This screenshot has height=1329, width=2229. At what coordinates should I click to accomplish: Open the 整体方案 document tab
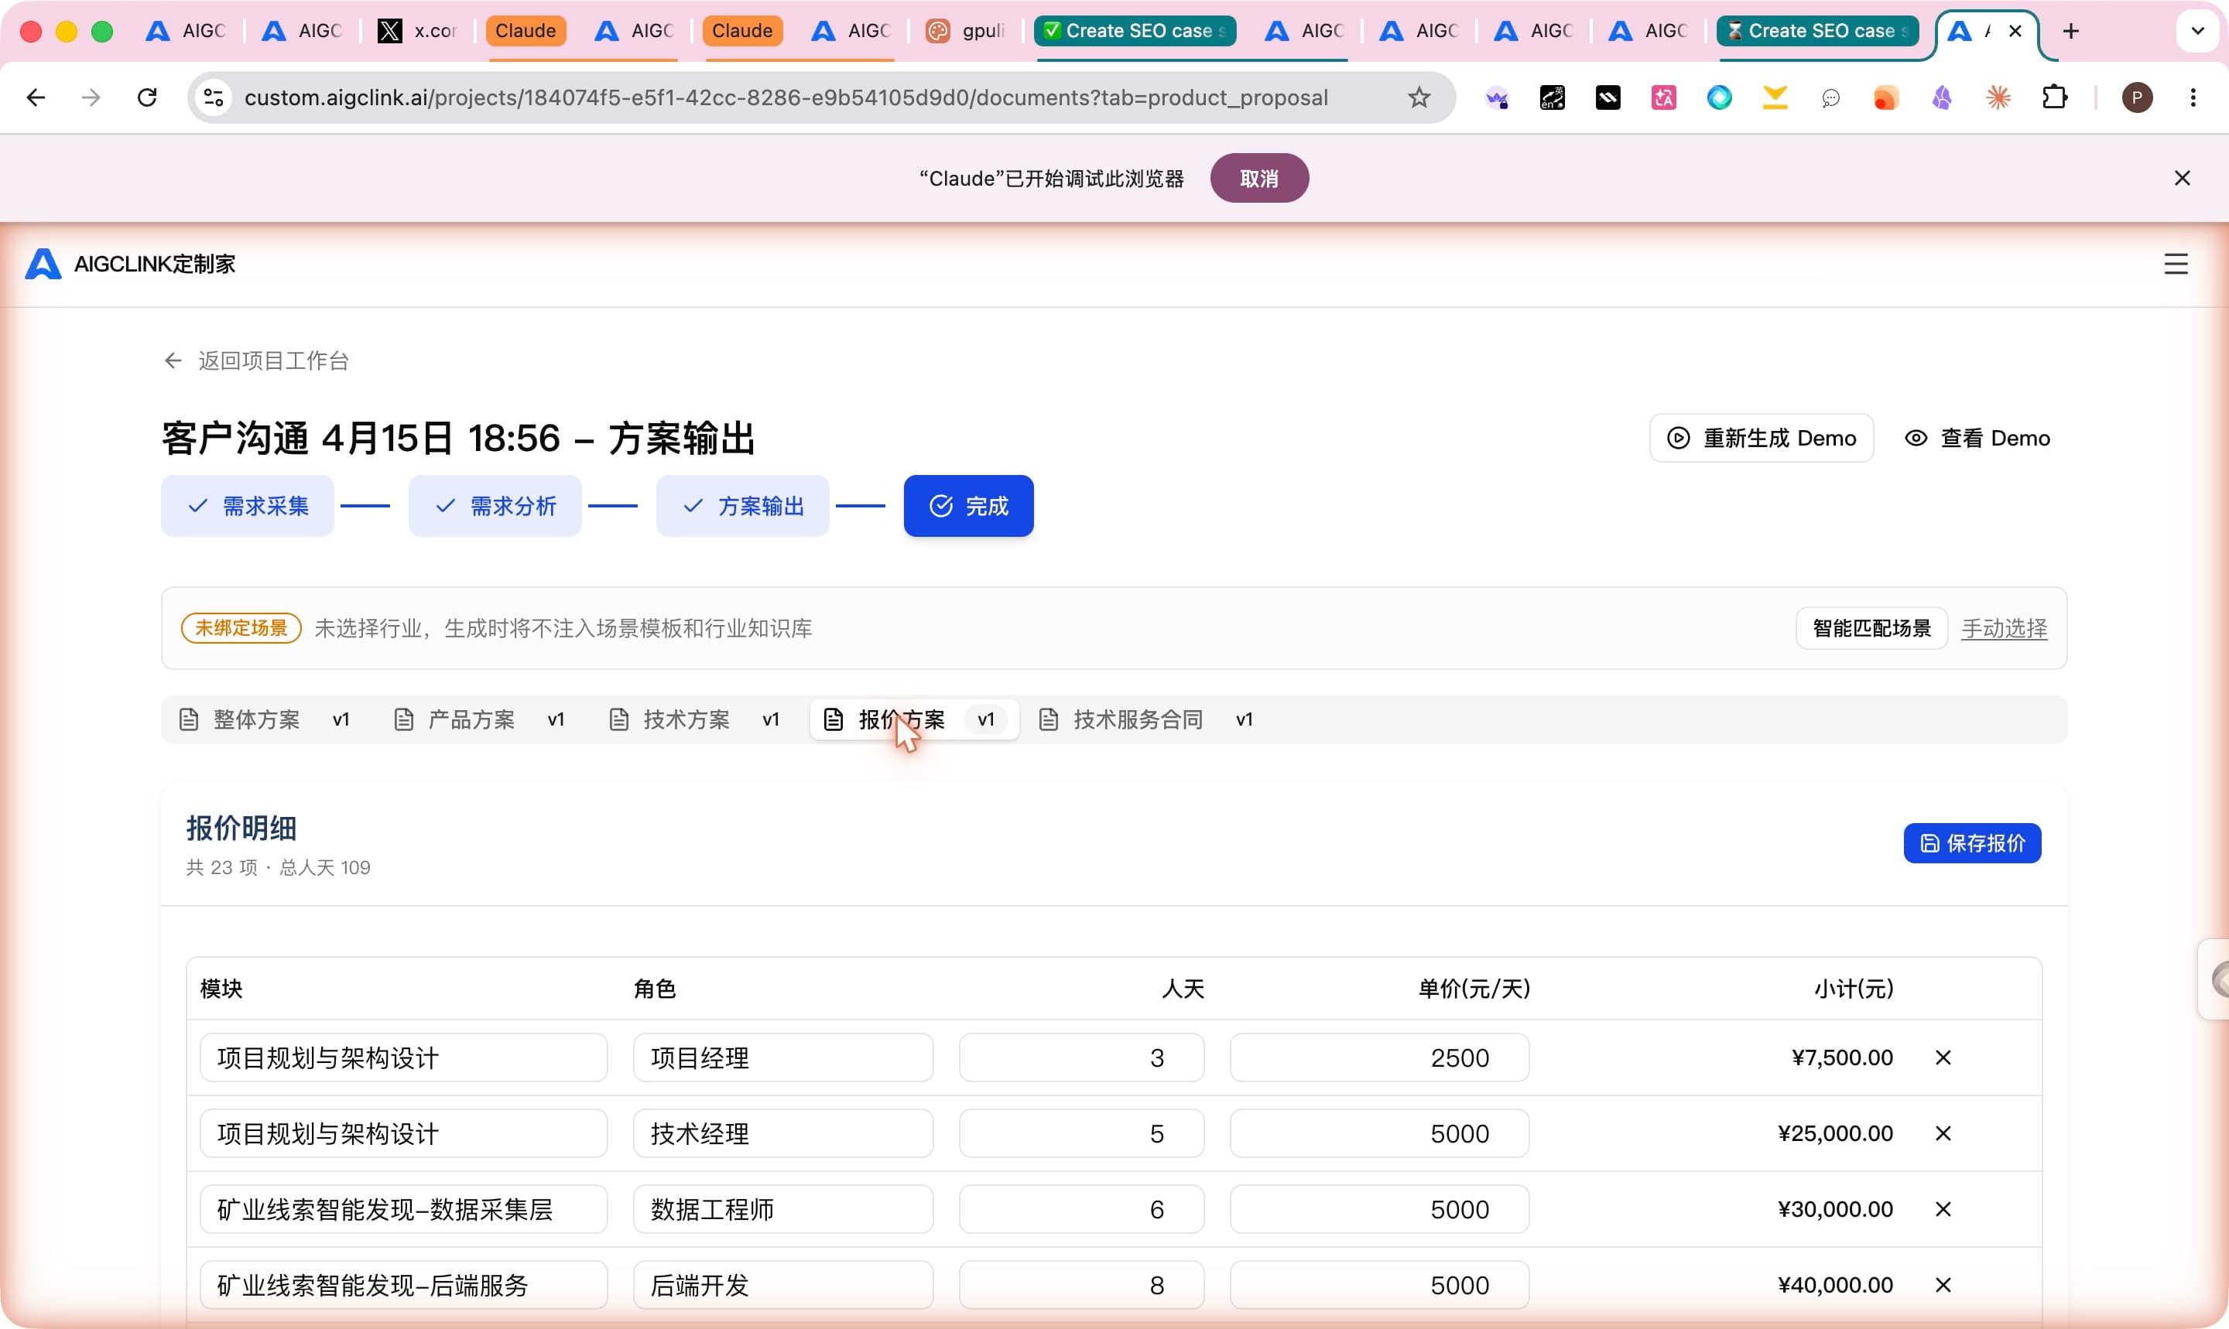pos(264,720)
